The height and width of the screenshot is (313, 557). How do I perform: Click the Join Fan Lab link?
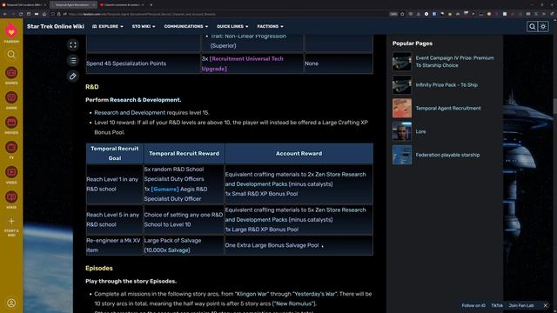click(x=521, y=305)
